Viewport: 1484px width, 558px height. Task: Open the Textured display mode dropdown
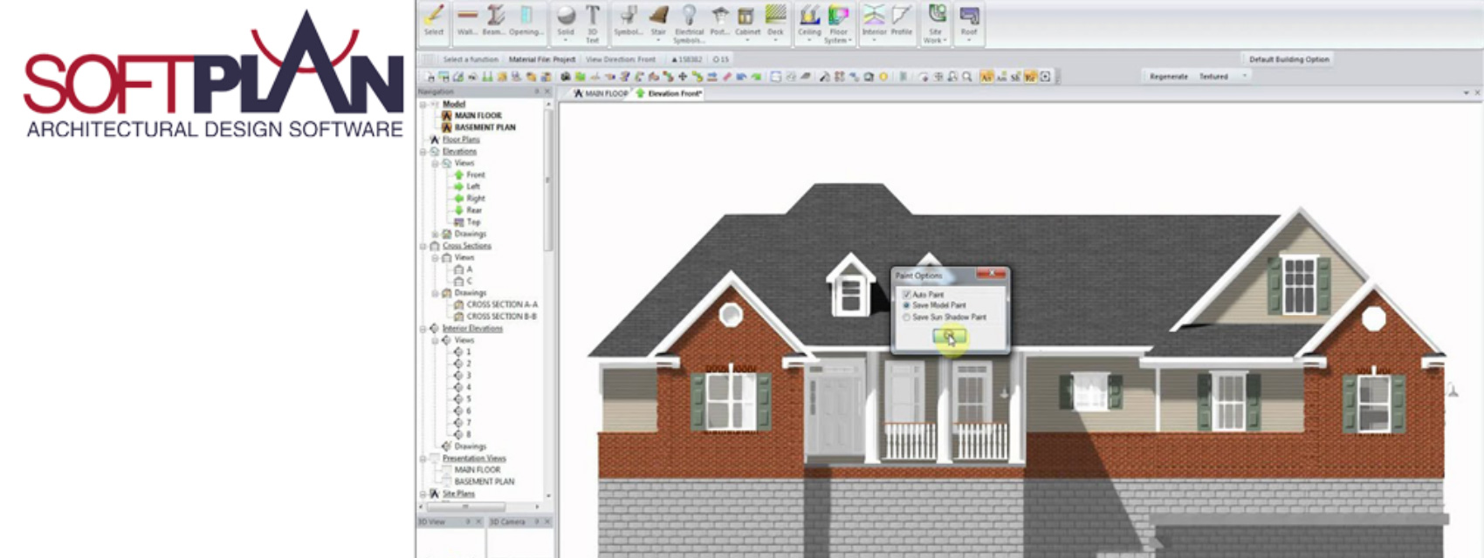tap(1245, 77)
